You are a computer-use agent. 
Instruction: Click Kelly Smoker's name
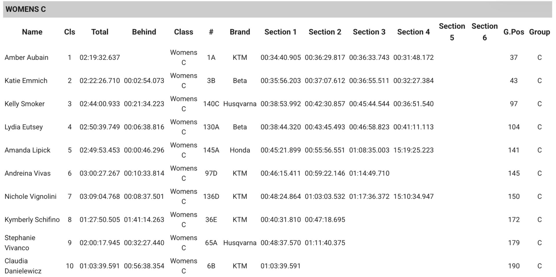[25, 104]
